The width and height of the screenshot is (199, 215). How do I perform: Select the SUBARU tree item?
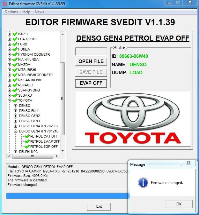pyautogui.click(x=25, y=95)
